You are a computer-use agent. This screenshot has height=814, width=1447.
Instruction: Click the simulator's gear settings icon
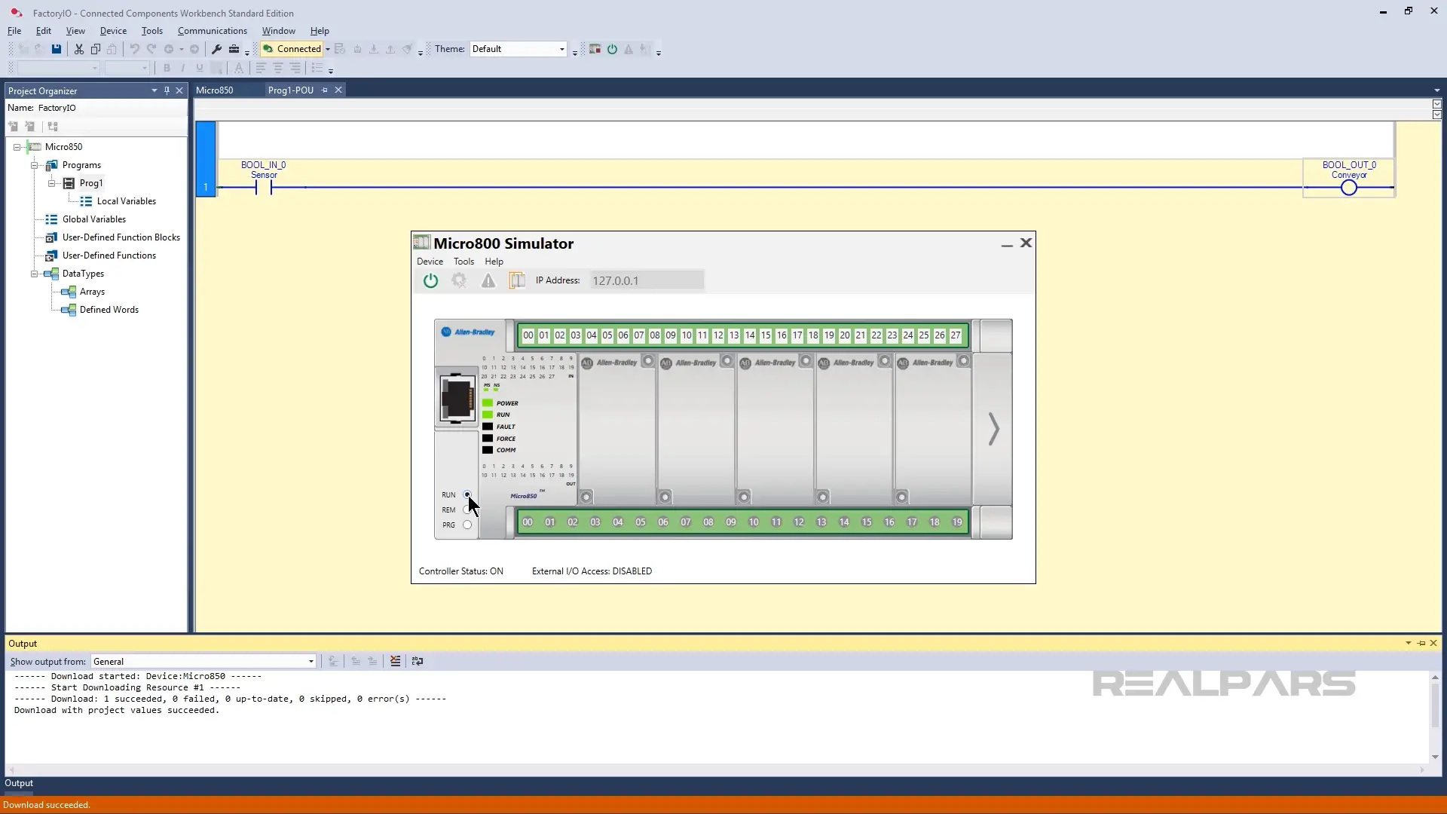point(459,280)
